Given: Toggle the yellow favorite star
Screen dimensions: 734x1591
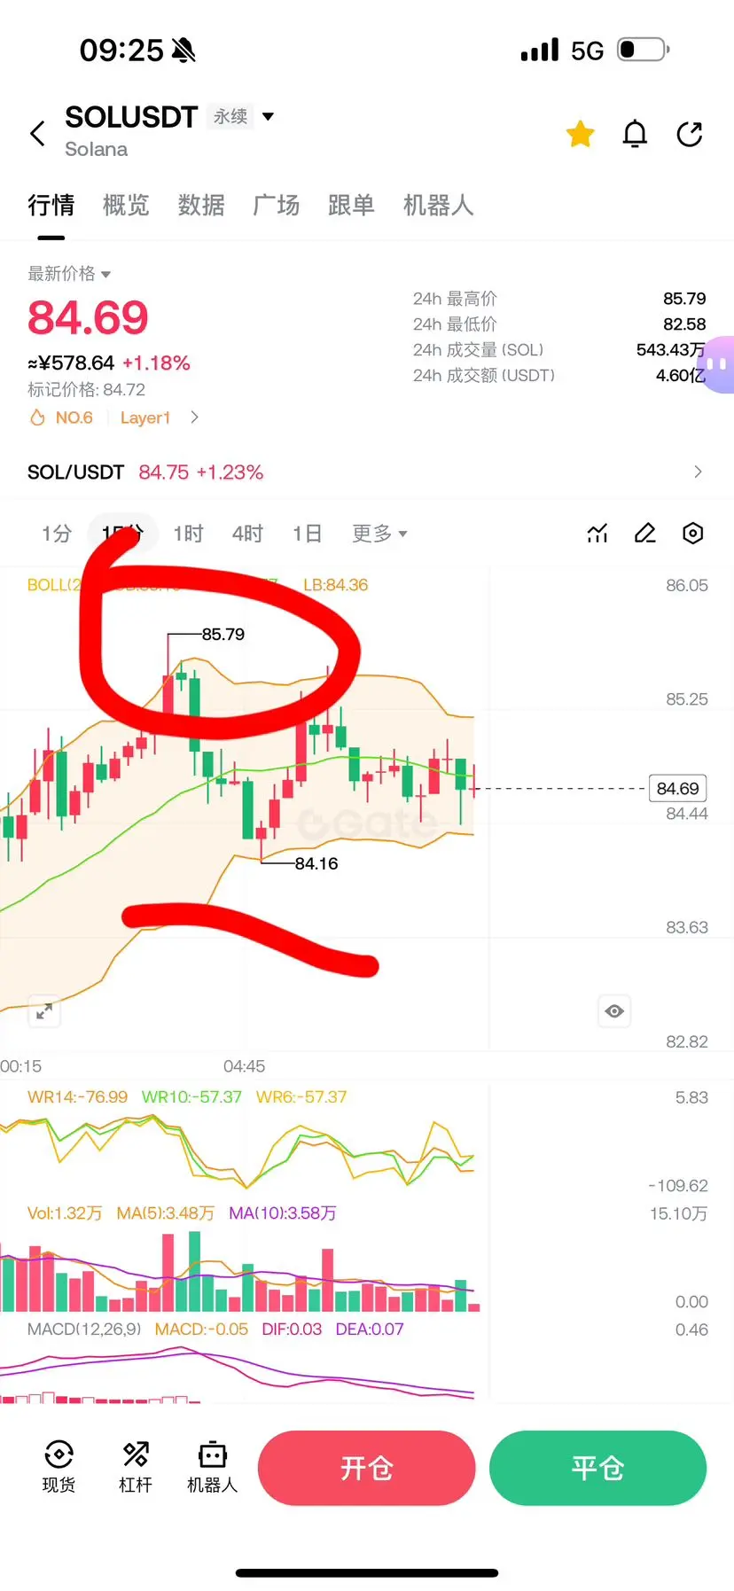Looking at the screenshot, I should 581,134.
